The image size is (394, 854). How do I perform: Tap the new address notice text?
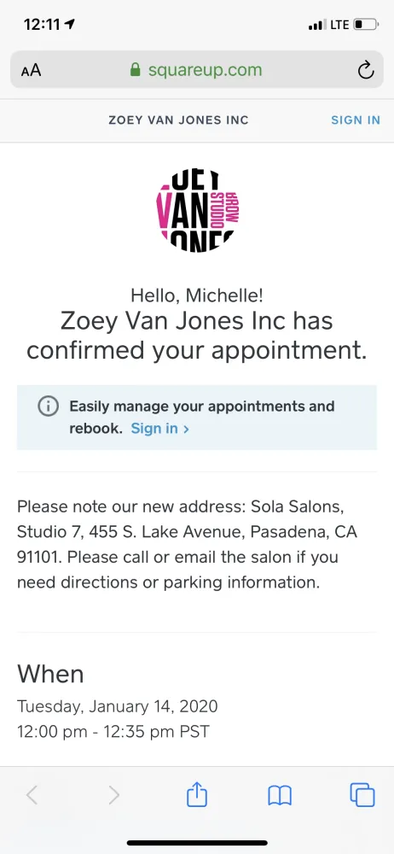(187, 545)
